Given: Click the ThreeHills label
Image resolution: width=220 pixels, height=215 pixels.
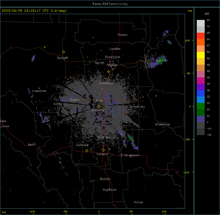Looking at the screenshot, I should 137,107.
